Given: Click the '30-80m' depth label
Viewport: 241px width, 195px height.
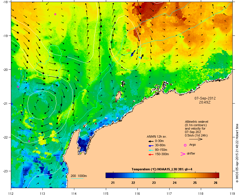Looking at the screenshot, I should [x=160, y=145].
